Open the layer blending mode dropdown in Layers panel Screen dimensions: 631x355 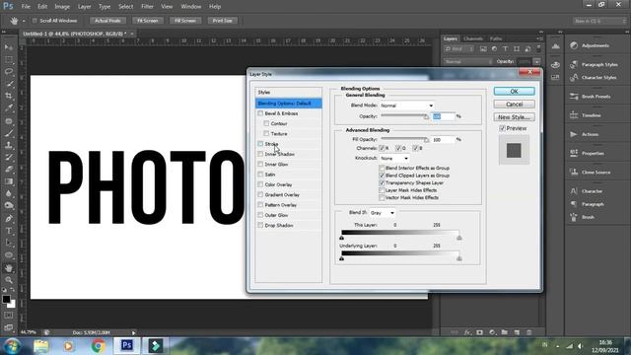[468, 61]
